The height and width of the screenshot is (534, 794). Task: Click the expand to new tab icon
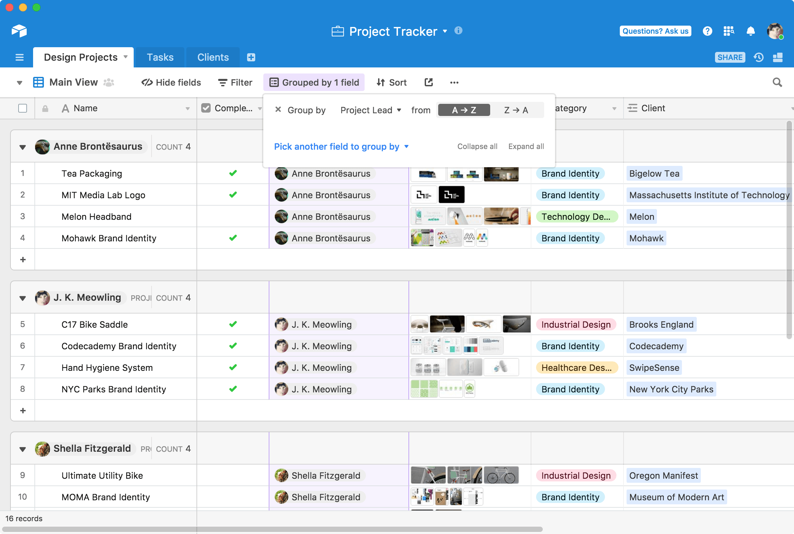click(428, 82)
